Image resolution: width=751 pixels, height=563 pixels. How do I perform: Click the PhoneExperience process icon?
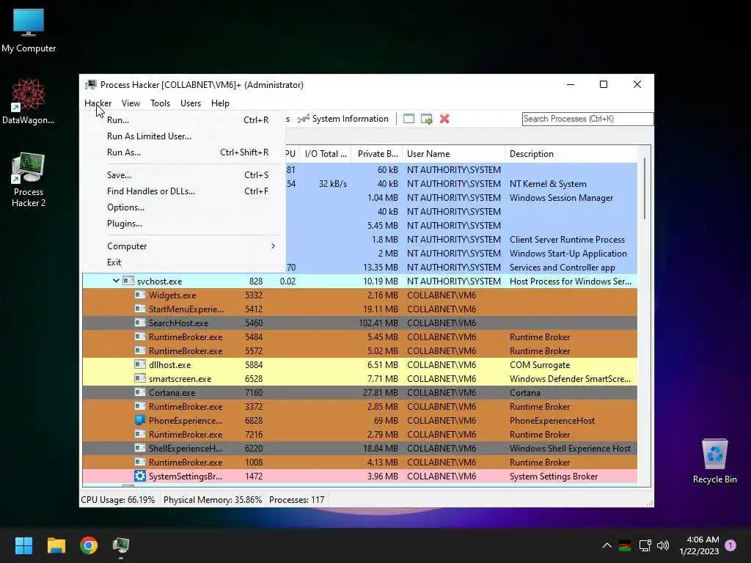pos(140,420)
